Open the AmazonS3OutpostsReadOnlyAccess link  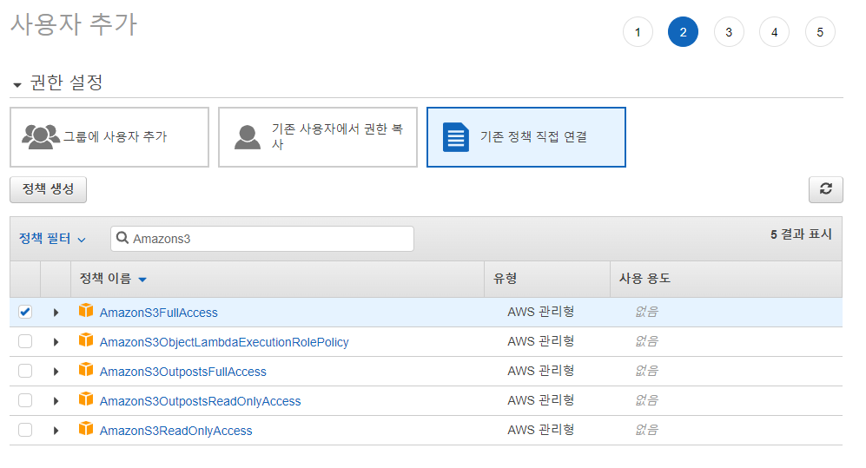[x=200, y=401]
